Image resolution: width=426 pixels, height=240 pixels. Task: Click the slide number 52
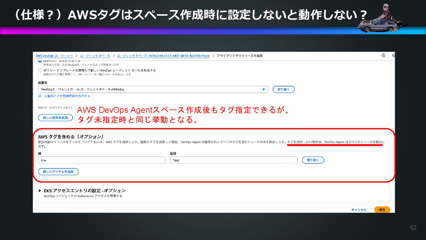pos(413,228)
